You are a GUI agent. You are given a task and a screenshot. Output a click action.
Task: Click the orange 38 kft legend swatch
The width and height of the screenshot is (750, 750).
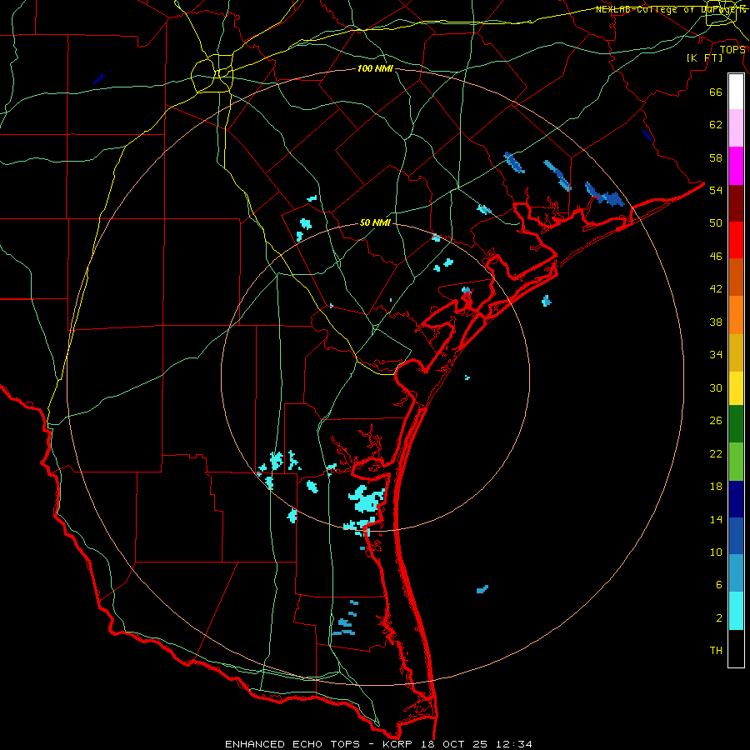tap(736, 315)
